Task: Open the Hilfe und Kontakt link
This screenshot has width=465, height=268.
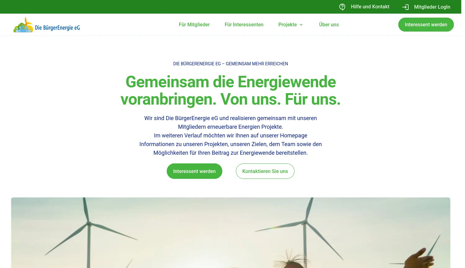Action: pos(370,7)
